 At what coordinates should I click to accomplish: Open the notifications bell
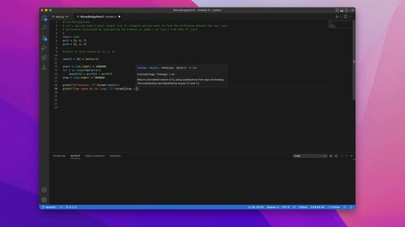point(351,207)
